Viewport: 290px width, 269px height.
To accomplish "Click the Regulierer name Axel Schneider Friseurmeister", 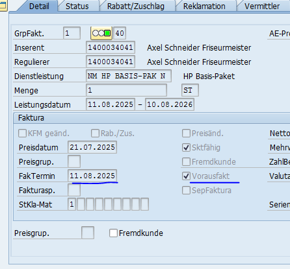I will click(x=199, y=62).
